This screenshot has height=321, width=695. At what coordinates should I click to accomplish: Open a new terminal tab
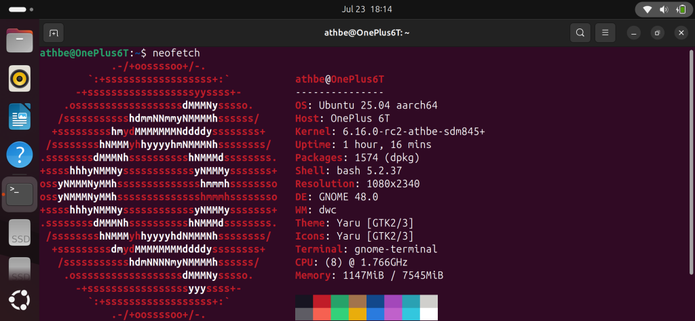point(54,33)
